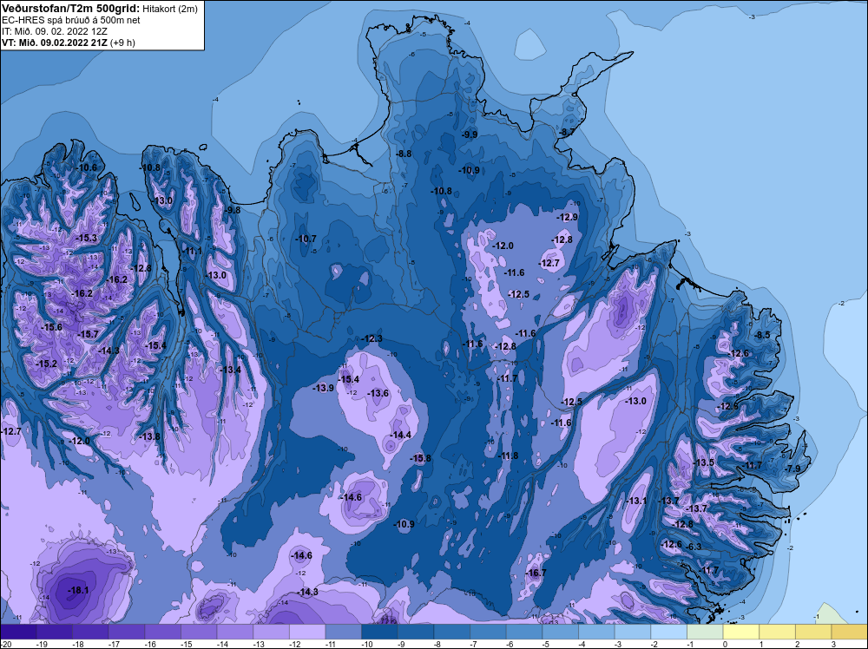Viewport: 868px width, 649px height.
Task: Click the (+9 h) forecast offset text
Action: [x=122, y=43]
